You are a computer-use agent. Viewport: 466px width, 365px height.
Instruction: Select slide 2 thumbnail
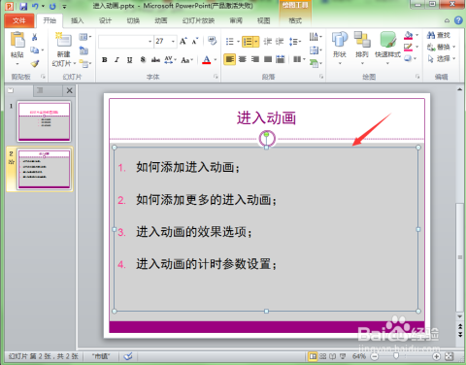coord(44,169)
